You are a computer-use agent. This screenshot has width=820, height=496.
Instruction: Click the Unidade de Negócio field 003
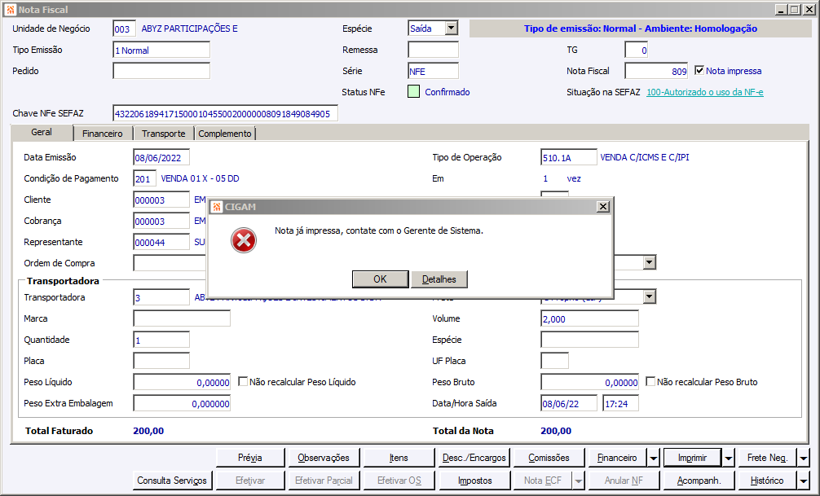(125, 29)
